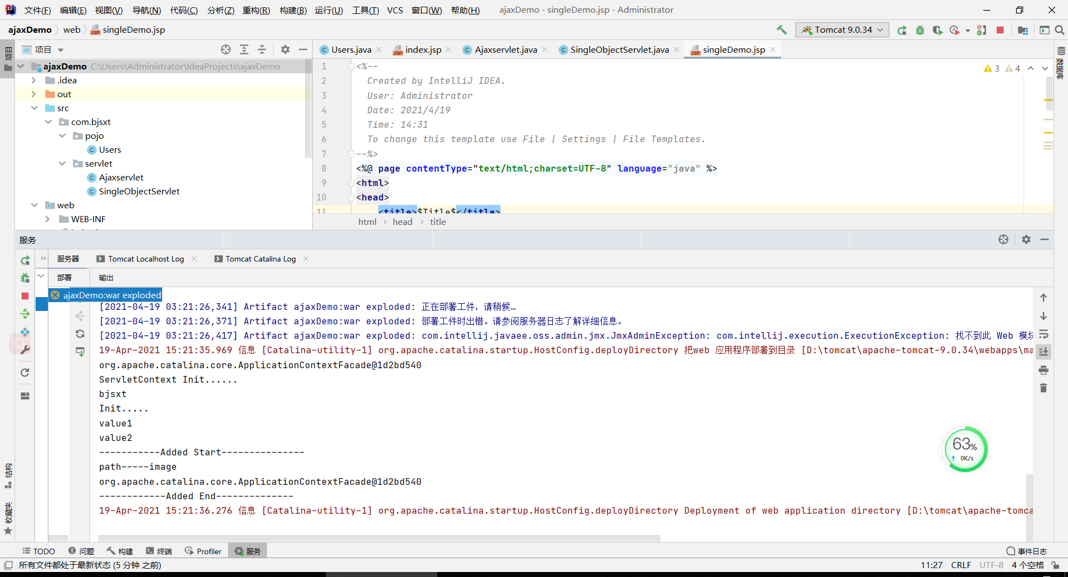The height and width of the screenshot is (577, 1068).
Task: Collapse all in the Project panel toolbar
Action: pyautogui.click(x=262, y=49)
